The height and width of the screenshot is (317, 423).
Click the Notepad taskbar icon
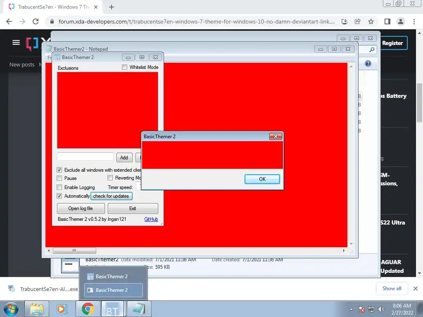click(139, 309)
